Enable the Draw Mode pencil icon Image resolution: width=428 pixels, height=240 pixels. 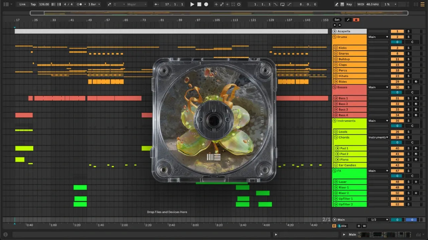[x=337, y=4]
